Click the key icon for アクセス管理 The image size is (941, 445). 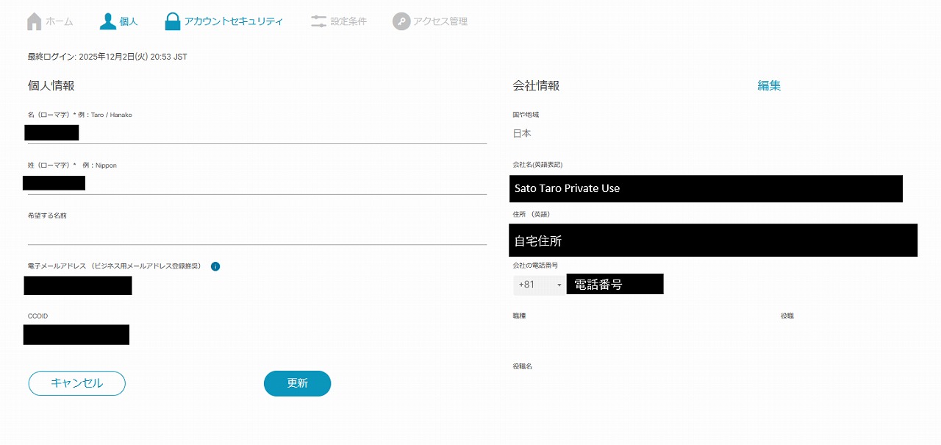[401, 21]
